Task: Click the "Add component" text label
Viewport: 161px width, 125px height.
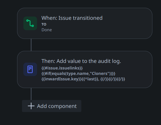Action: 57,106
